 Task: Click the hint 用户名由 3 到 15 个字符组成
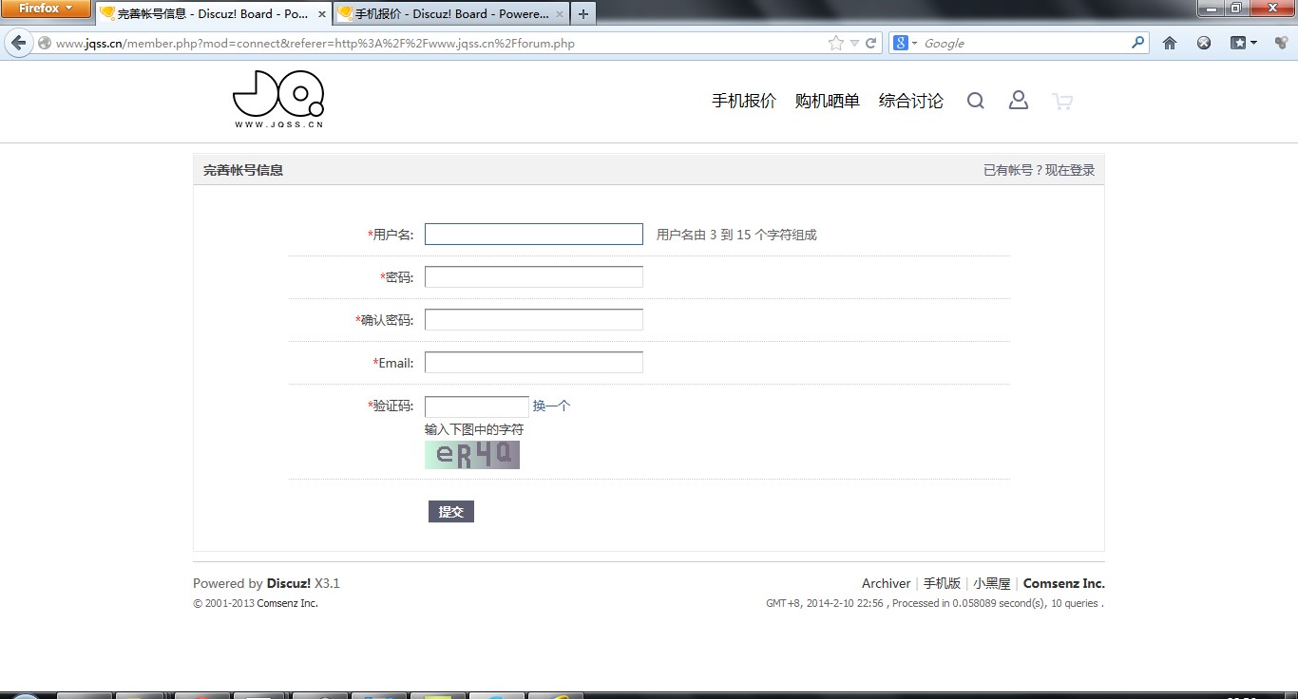pyautogui.click(x=736, y=235)
